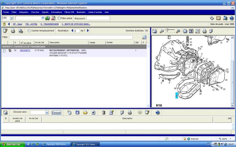Open the Listes d'achats menu

(95, 12)
